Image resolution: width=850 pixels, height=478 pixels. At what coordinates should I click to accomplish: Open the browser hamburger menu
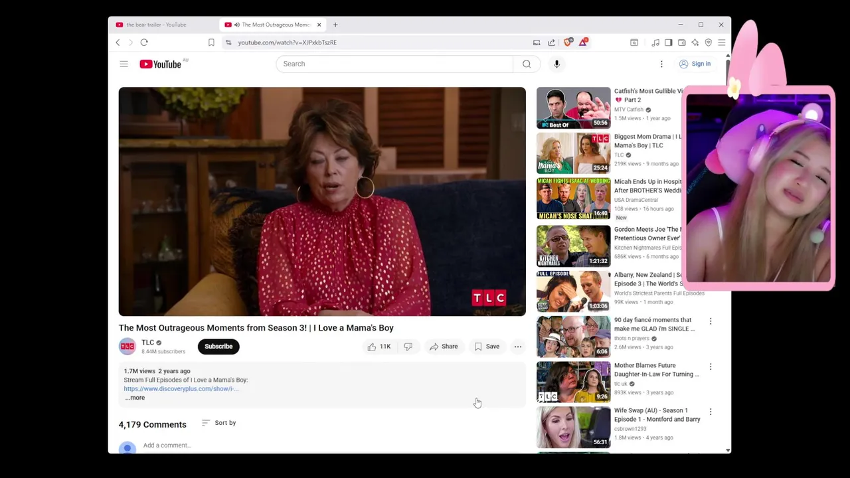(x=722, y=42)
